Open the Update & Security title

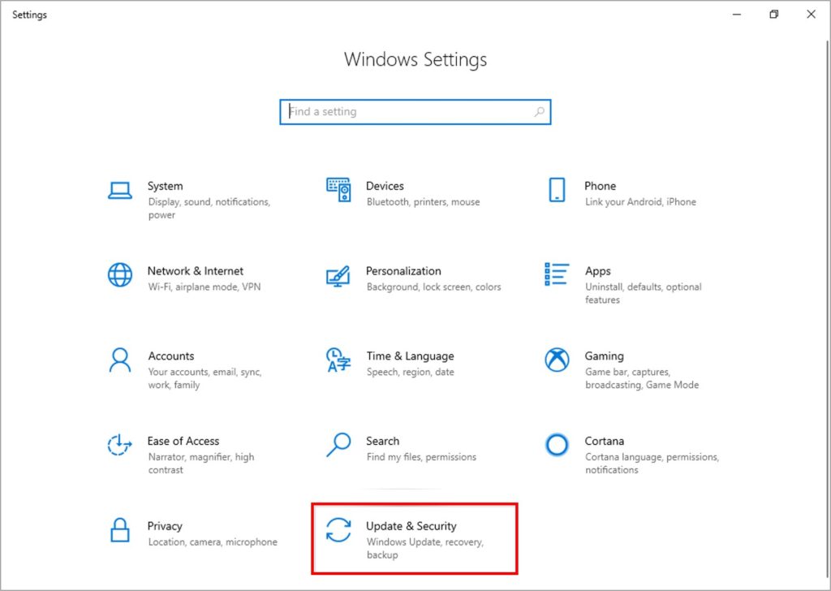coord(411,526)
